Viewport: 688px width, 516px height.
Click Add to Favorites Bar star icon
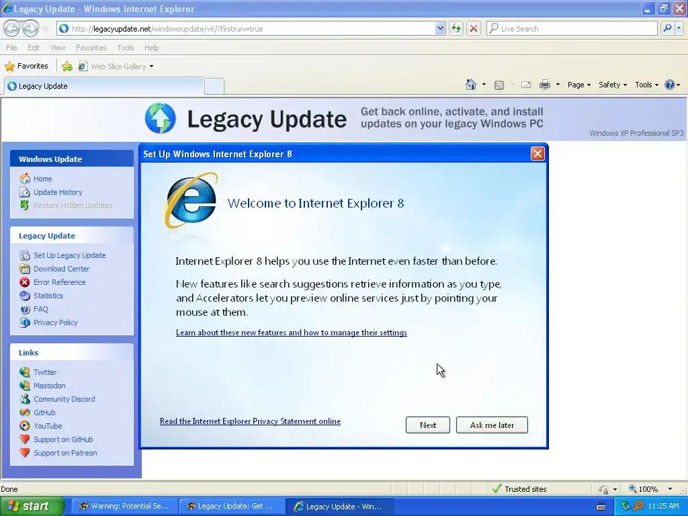click(x=67, y=67)
